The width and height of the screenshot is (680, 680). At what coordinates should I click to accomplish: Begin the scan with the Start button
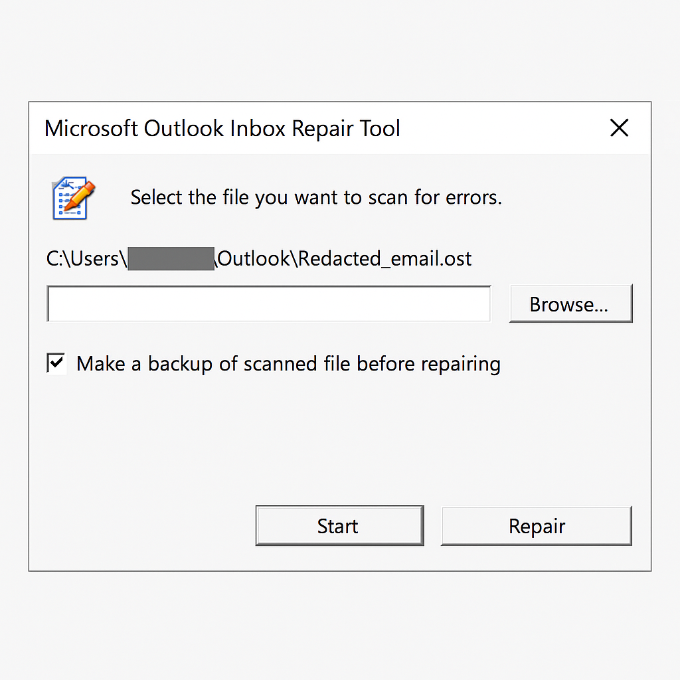tap(339, 526)
